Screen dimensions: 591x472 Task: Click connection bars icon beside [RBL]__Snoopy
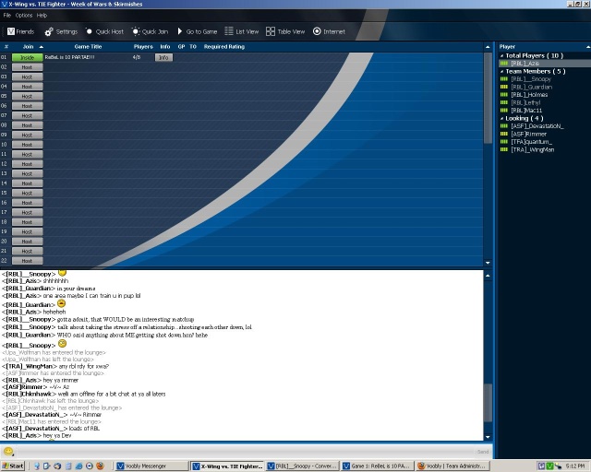tap(504, 79)
